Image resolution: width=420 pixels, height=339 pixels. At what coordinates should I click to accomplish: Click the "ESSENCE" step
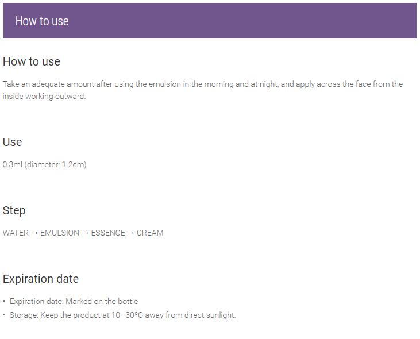click(x=108, y=233)
